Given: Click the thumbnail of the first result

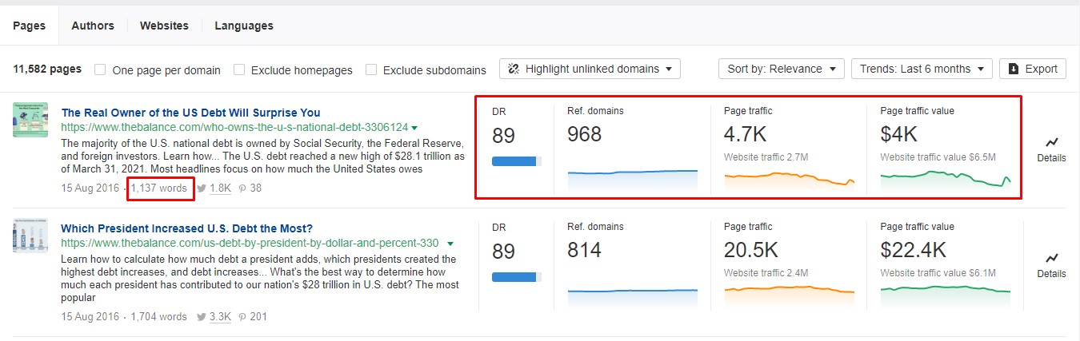Looking at the screenshot, I should pyautogui.click(x=31, y=119).
